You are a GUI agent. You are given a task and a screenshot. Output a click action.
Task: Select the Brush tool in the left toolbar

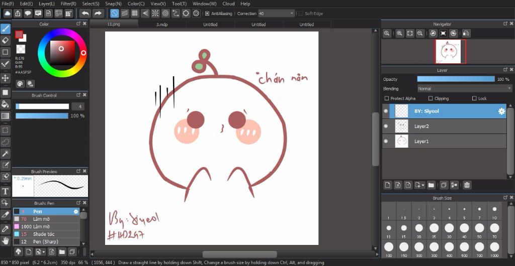coord(5,29)
